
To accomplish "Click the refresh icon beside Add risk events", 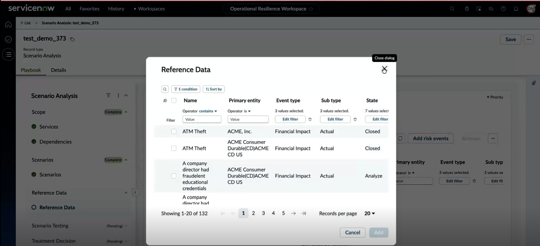I will [x=400, y=138].
